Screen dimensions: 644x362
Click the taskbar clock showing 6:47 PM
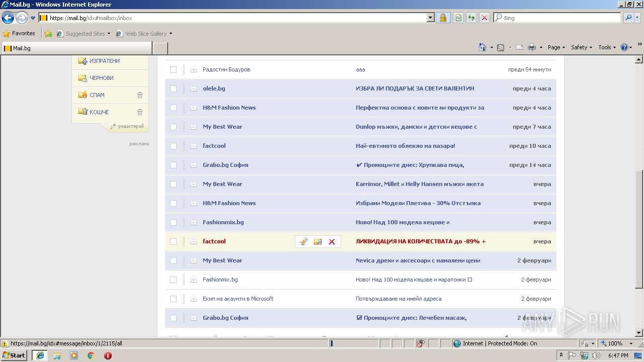(618, 355)
